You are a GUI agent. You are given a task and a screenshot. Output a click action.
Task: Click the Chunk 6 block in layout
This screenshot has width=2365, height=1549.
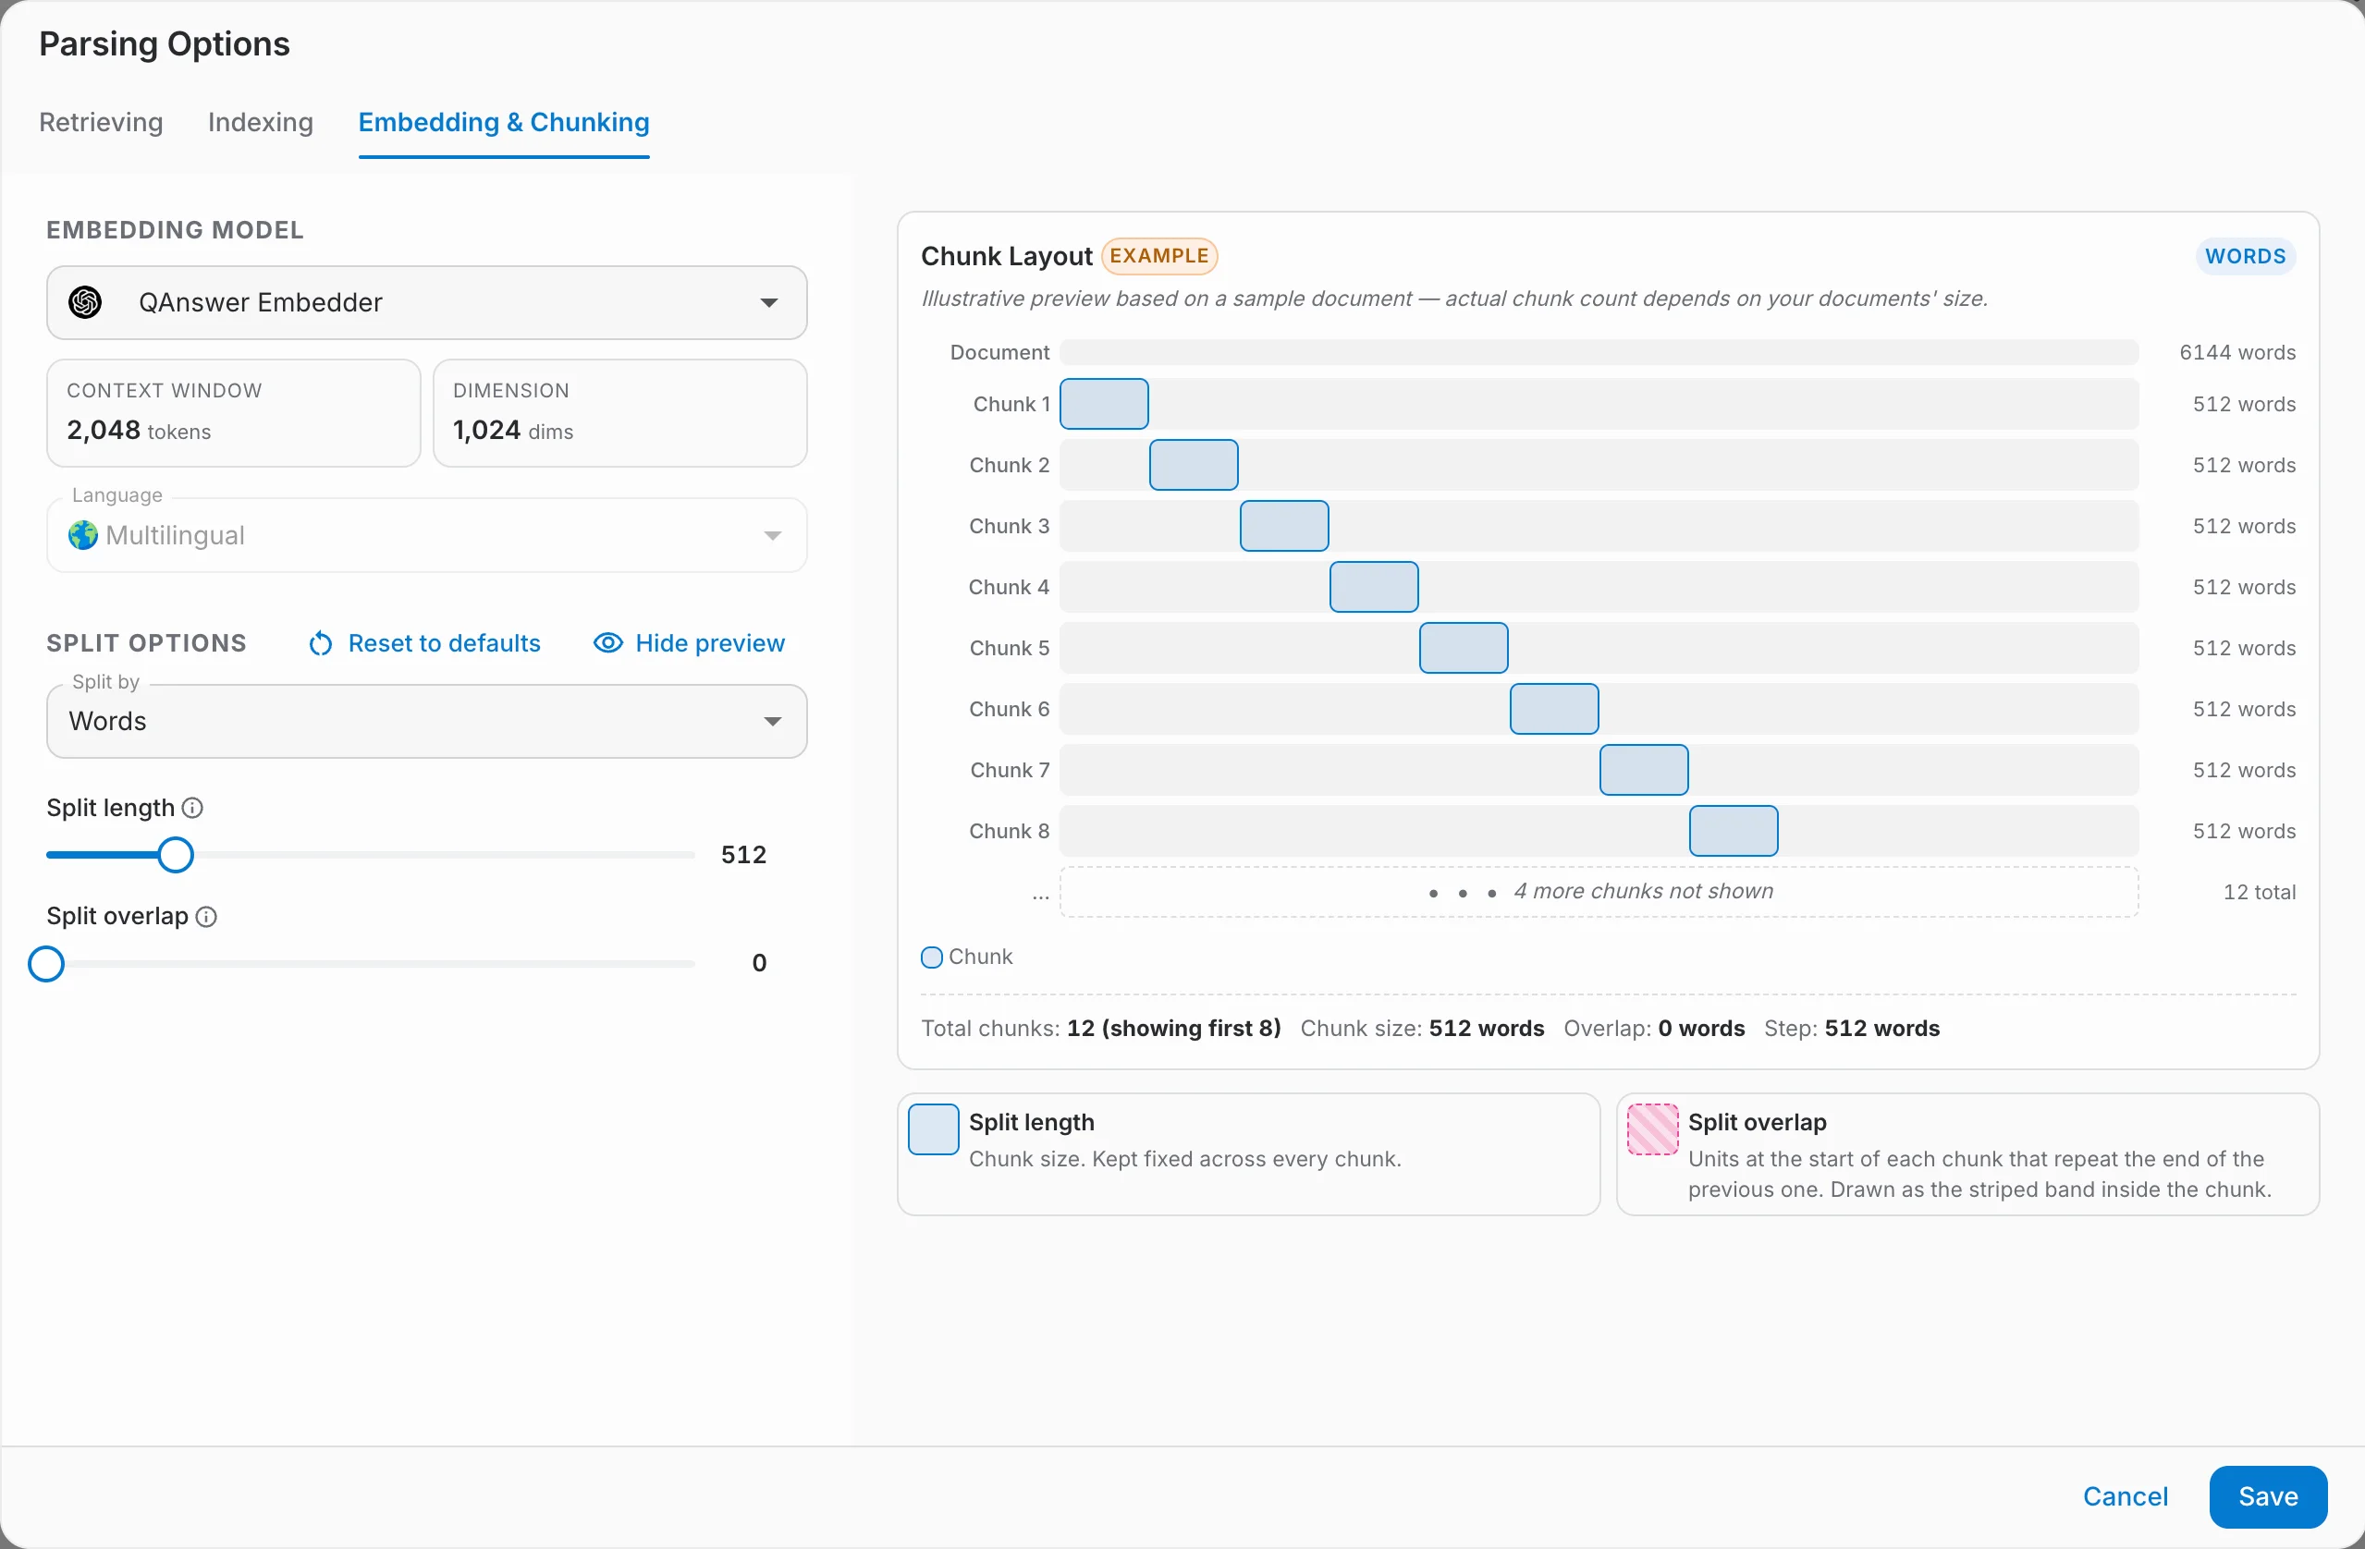tap(1554, 709)
